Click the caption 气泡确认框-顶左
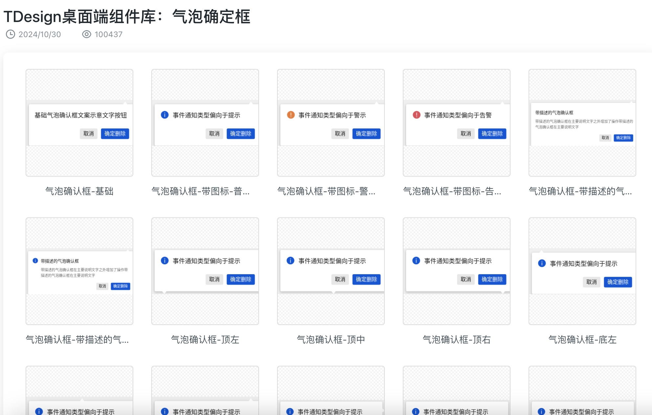The height and width of the screenshot is (415, 652). pyautogui.click(x=205, y=339)
